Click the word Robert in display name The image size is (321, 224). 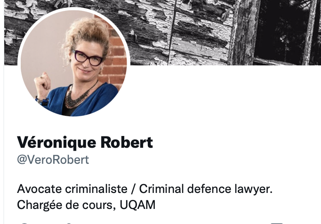click(x=127, y=142)
